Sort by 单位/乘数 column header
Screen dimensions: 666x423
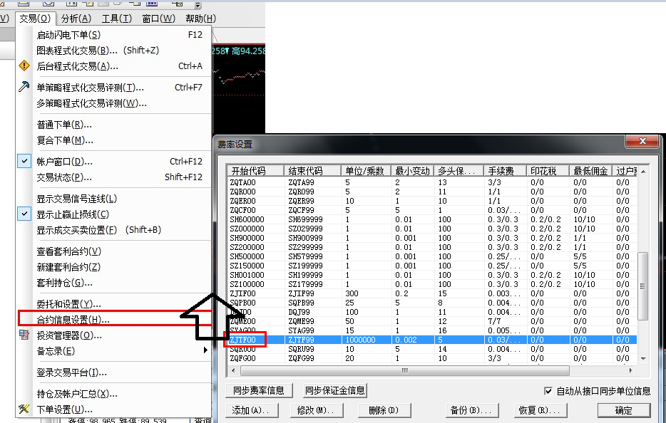pyautogui.click(x=366, y=171)
